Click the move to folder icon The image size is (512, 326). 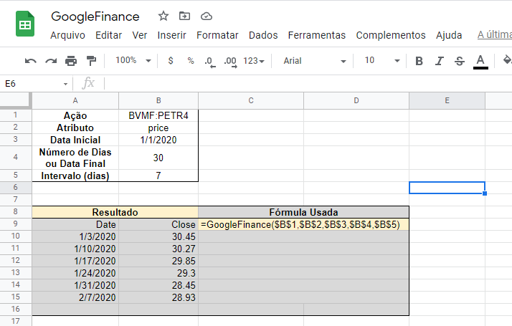pos(184,16)
